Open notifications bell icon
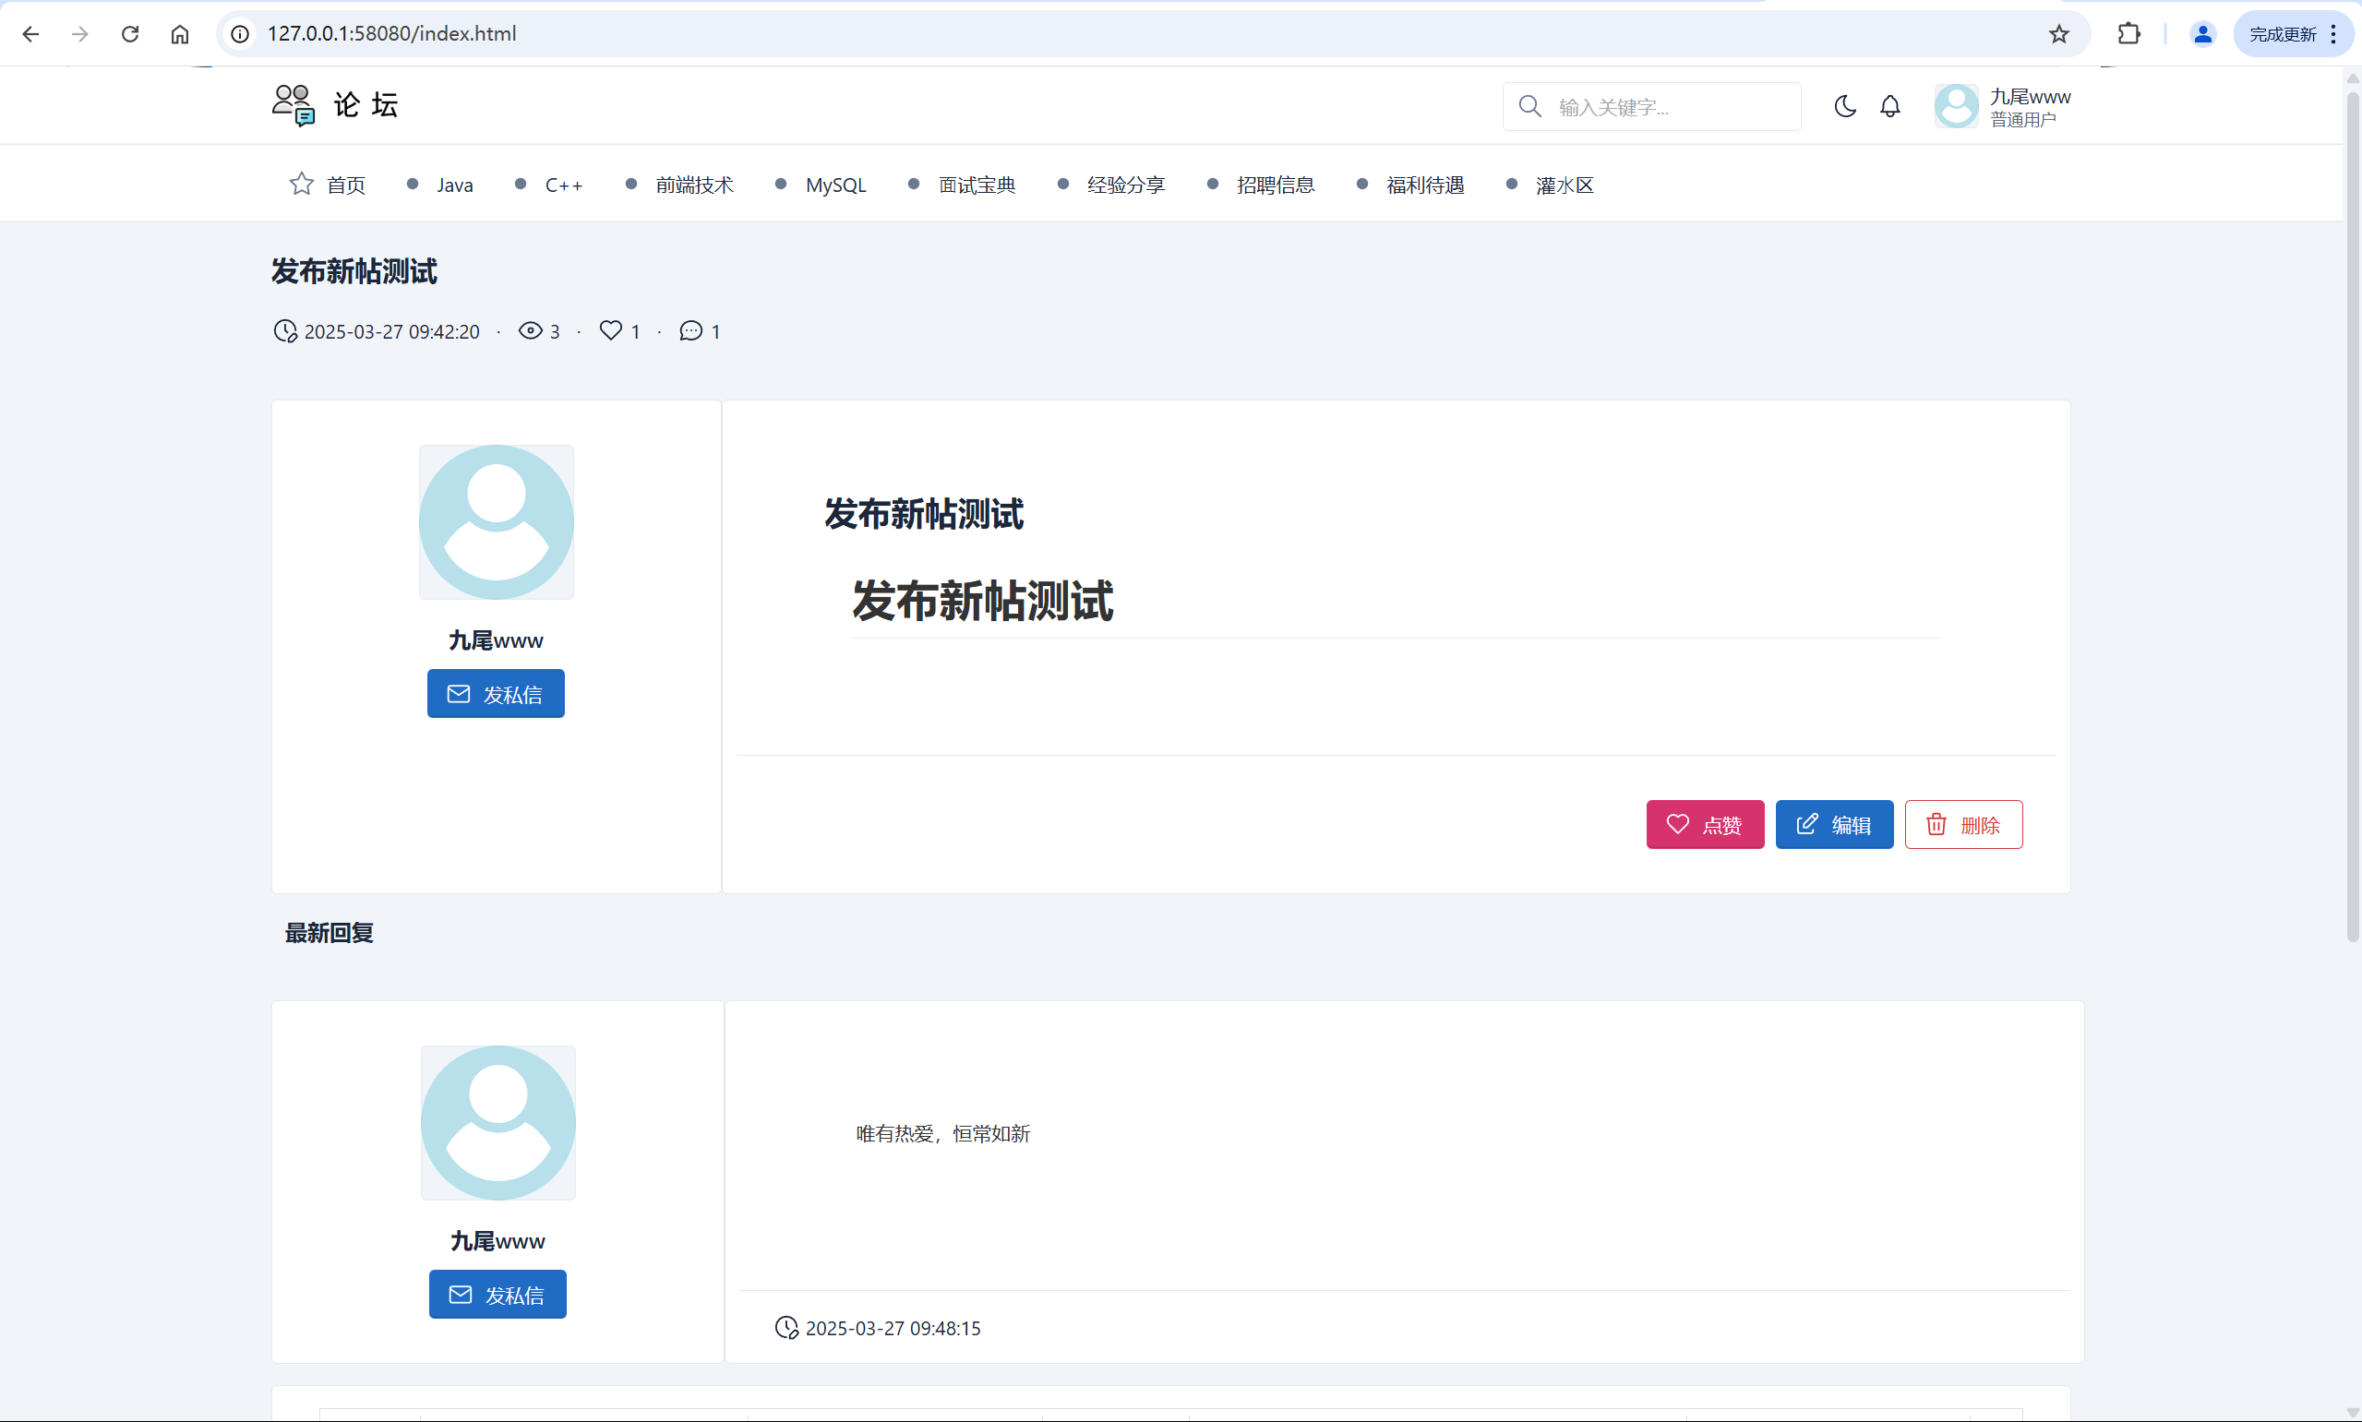Image resolution: width=2362 pixels, height=1422 pixels. (x=1889, y=106)
